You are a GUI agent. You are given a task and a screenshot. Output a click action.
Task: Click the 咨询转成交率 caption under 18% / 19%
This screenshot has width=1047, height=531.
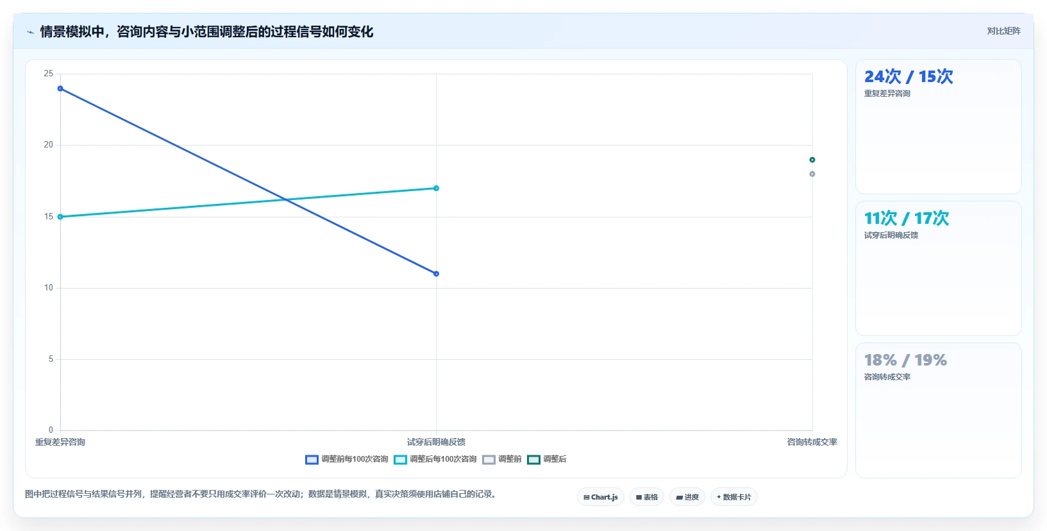click(x=887, y=377)
